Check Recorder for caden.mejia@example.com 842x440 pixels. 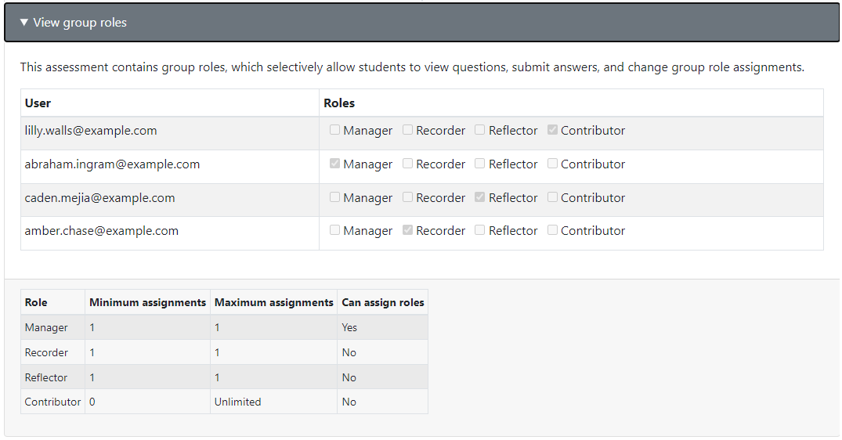coord(407,197)
